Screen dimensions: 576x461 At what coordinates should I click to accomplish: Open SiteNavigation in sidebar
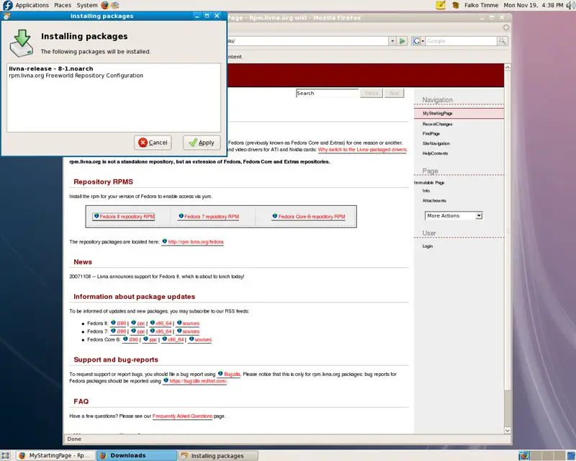(436, 144)
